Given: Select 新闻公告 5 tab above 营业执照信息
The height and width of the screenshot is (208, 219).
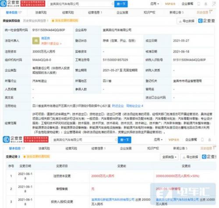Looking at the screenshot, I should tap(177, 12).
